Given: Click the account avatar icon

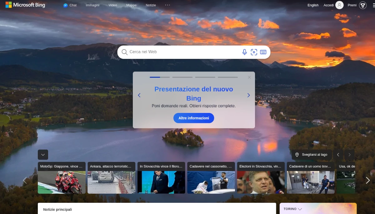Looking at the screenshot, I should [x=339, y=5].
